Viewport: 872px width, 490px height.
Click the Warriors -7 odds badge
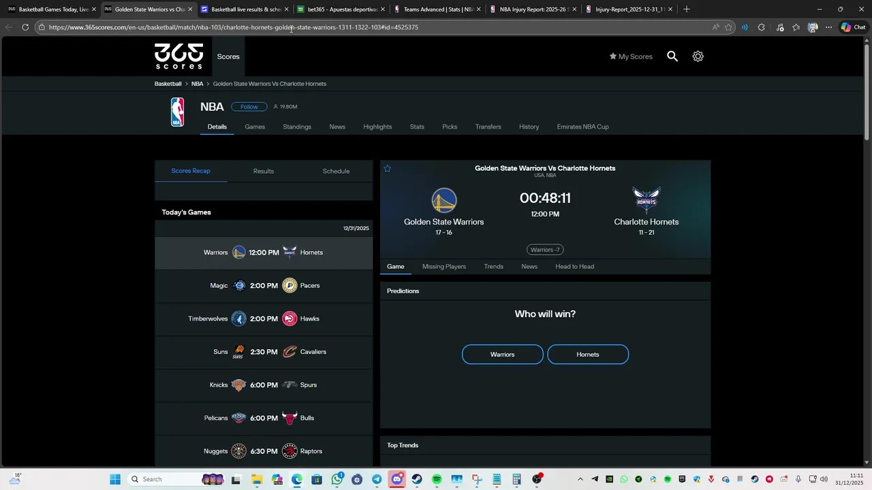click(545, 250)
